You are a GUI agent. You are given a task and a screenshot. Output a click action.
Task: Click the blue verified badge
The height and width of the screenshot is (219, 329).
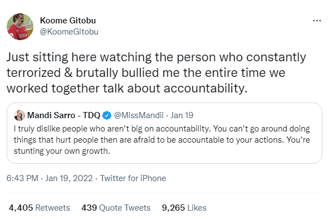point(107,115)
